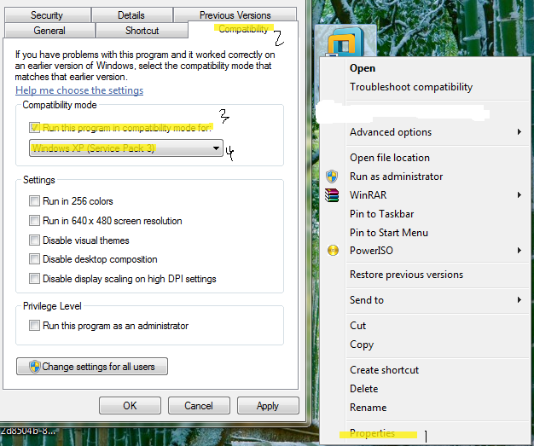Open the Details tab
The image size is (534, 446).
[x=131, y=15]
